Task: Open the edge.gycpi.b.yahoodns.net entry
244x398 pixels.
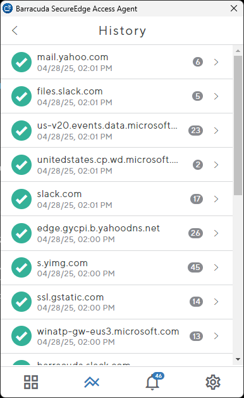Action: (116, 233)
